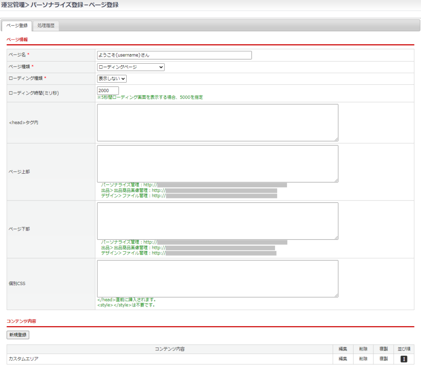Grab resize handle of <head>タグ内 textarea
The width and height of the screenshot is (421, 368).
(x=336, y=139)
